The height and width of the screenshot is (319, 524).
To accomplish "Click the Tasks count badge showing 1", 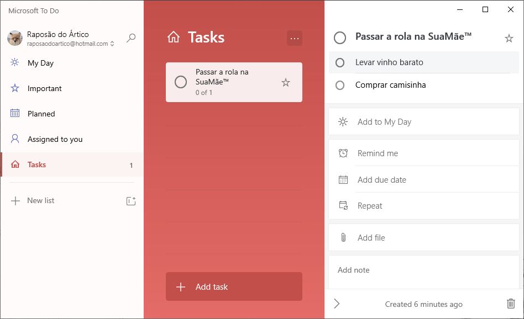I will pyautogui.click(x=132, y=165).
